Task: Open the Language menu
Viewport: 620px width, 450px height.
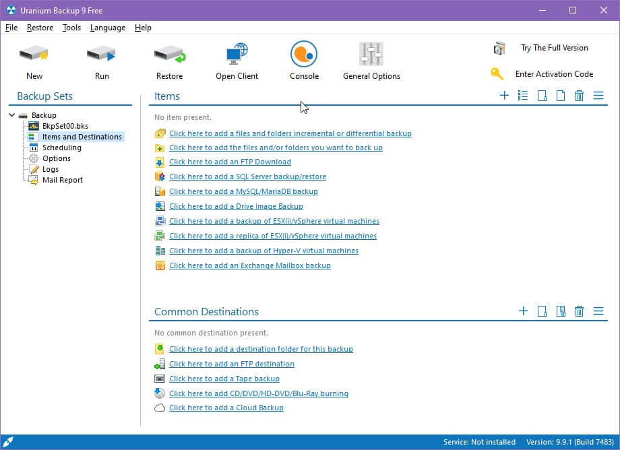Action: (108, 28)
